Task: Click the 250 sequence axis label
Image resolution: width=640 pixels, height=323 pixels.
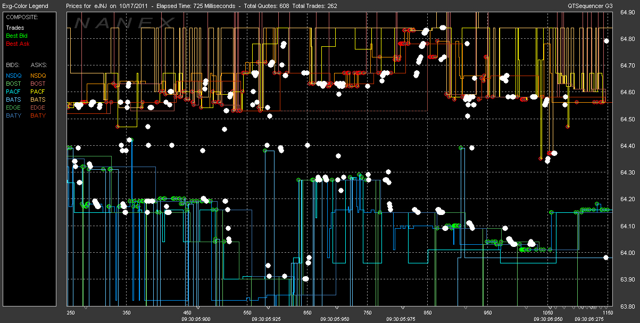Action: point(71,312)
